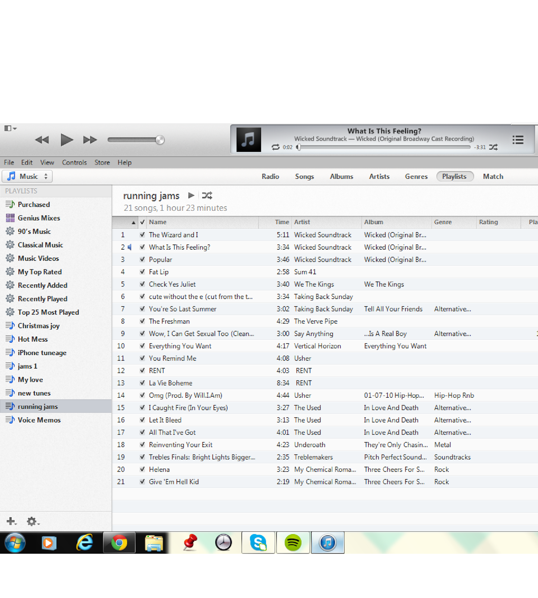Open the new tunes playlist icon
This screenshot has width=538, height=598.
pyautogui.click(x=10, y=393)
